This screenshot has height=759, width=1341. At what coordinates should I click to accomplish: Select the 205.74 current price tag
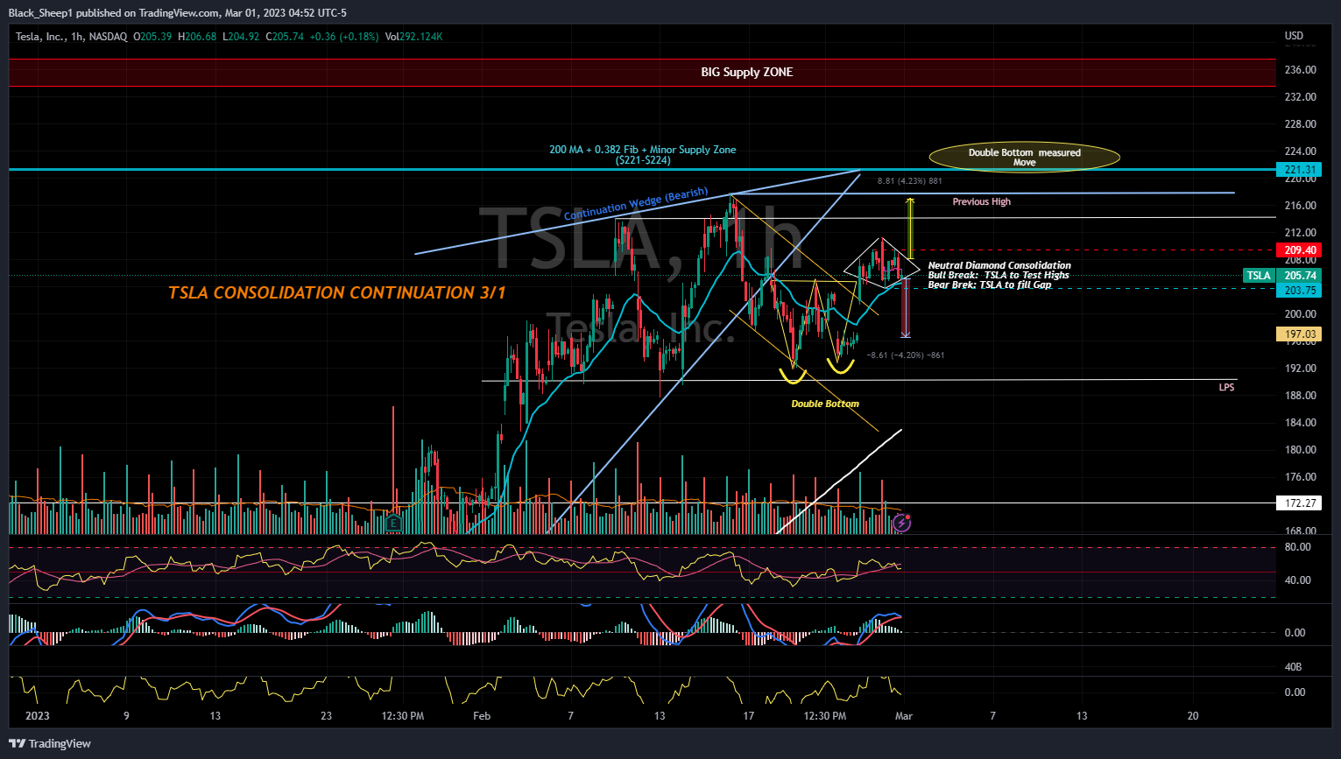(1300, 276)
